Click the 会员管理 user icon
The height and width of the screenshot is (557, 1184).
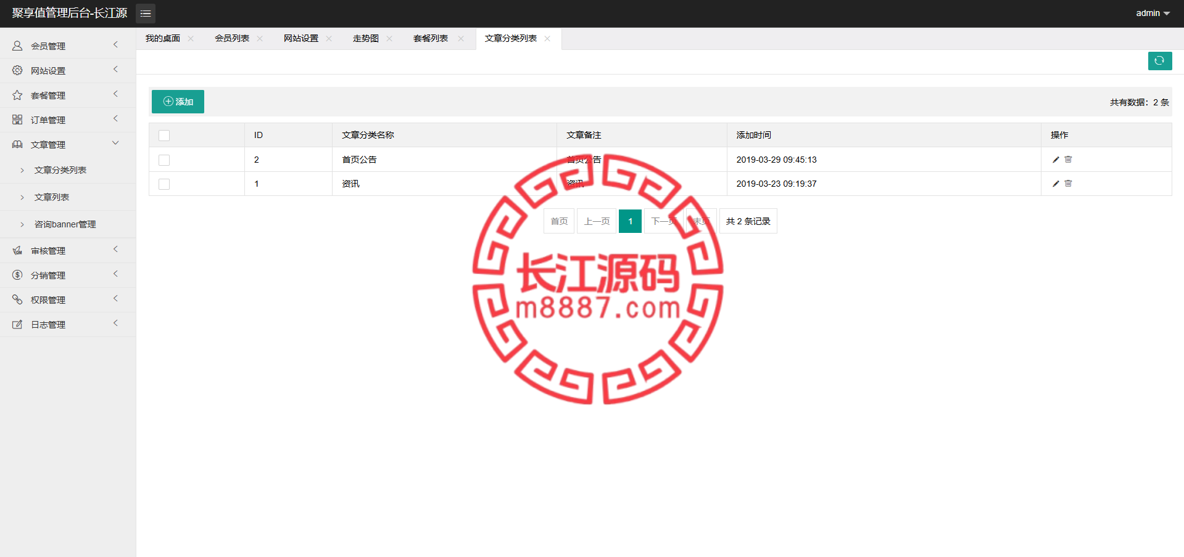[x=17, y=46]
